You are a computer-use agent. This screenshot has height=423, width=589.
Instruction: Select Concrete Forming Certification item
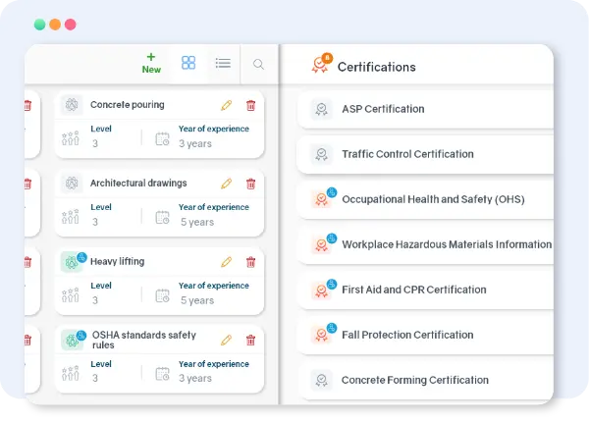coord(414,380)
